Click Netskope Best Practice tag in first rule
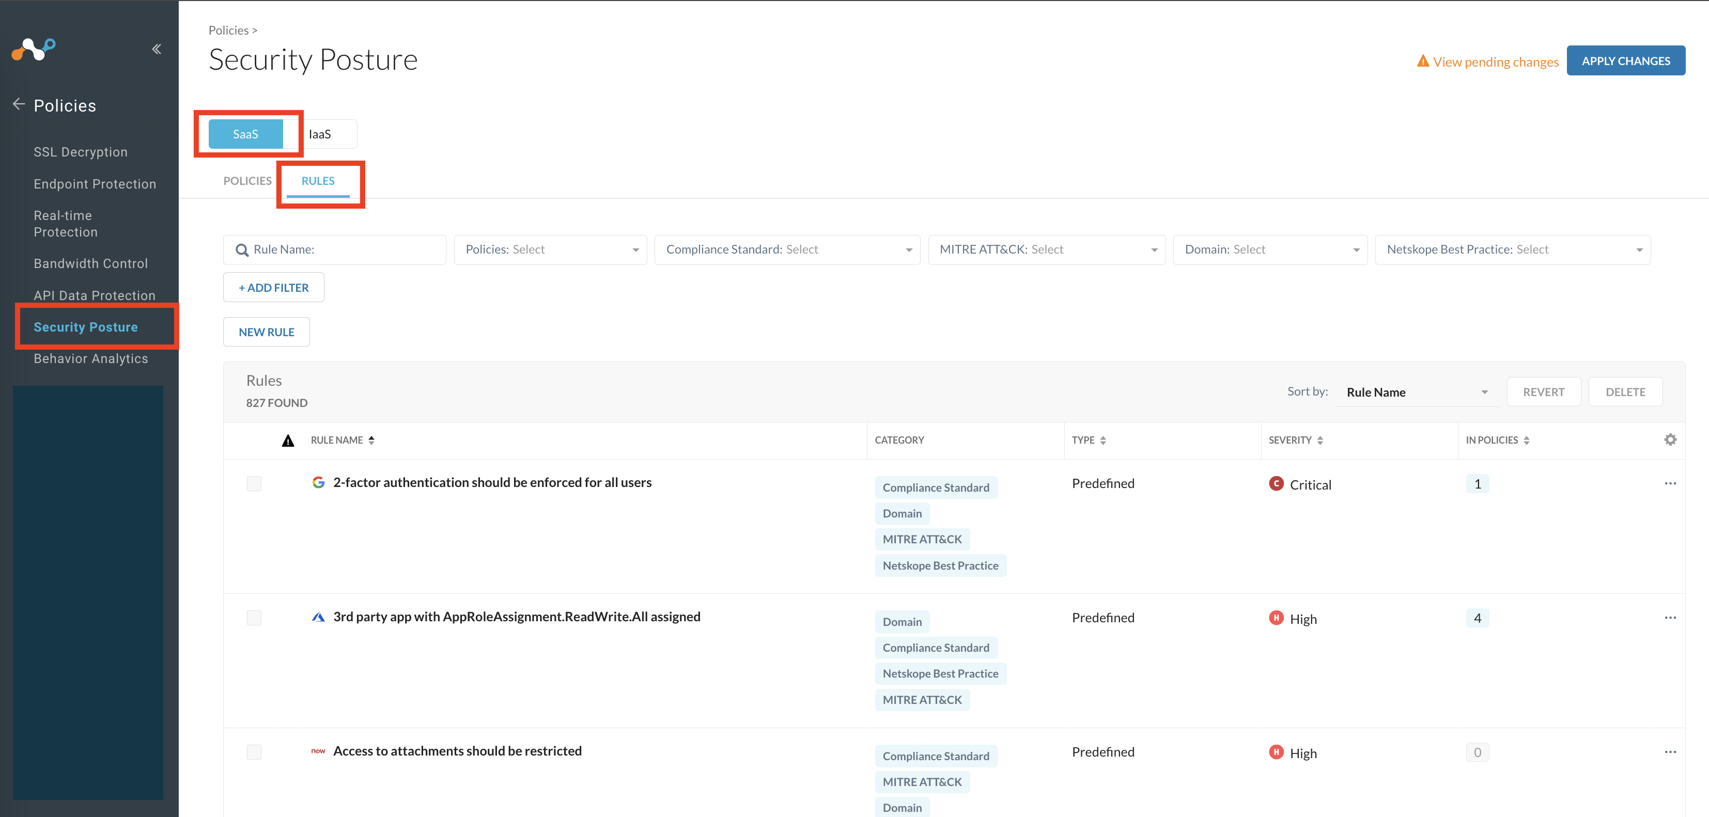The image size is (1709, 817). coord(940,565)
